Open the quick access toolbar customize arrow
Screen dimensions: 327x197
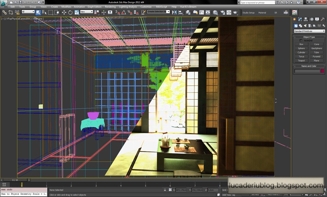pos(43,2)
